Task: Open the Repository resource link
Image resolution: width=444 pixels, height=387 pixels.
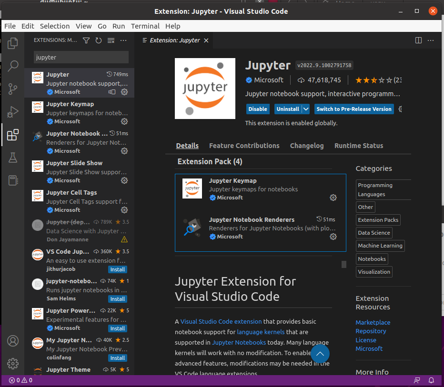Action: click(371, 331)
